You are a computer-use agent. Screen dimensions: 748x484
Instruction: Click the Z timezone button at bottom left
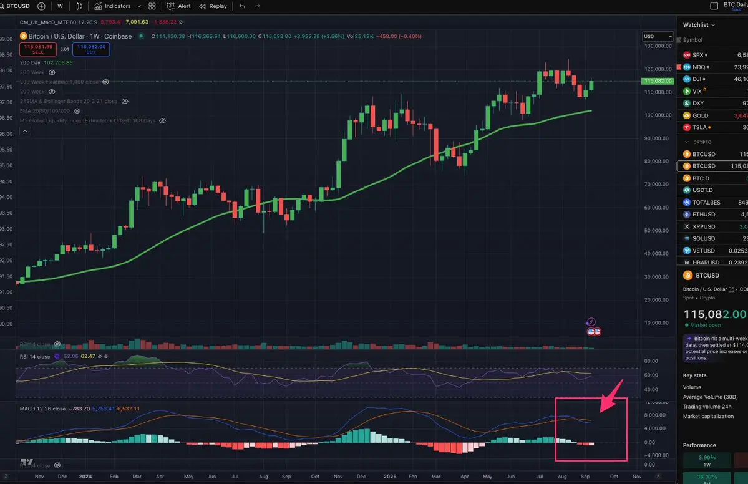(x=6, y=476)
